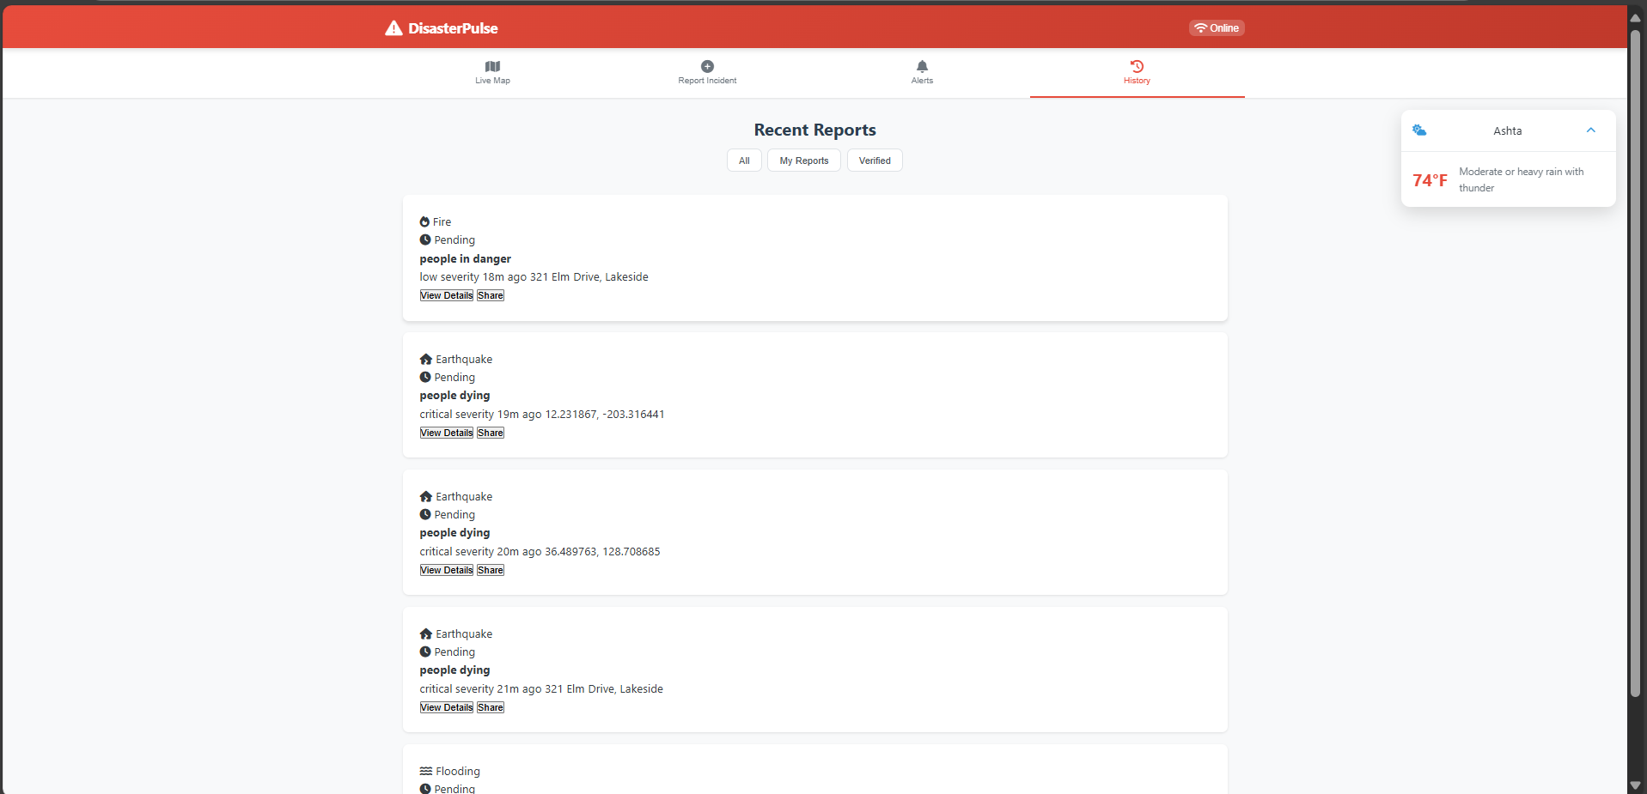
Task: Filter by My Reports
Action: [x=804, y=161]
